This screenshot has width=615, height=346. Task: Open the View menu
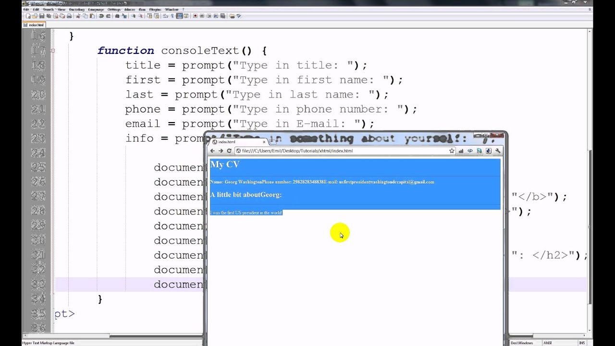pos(61,9)
